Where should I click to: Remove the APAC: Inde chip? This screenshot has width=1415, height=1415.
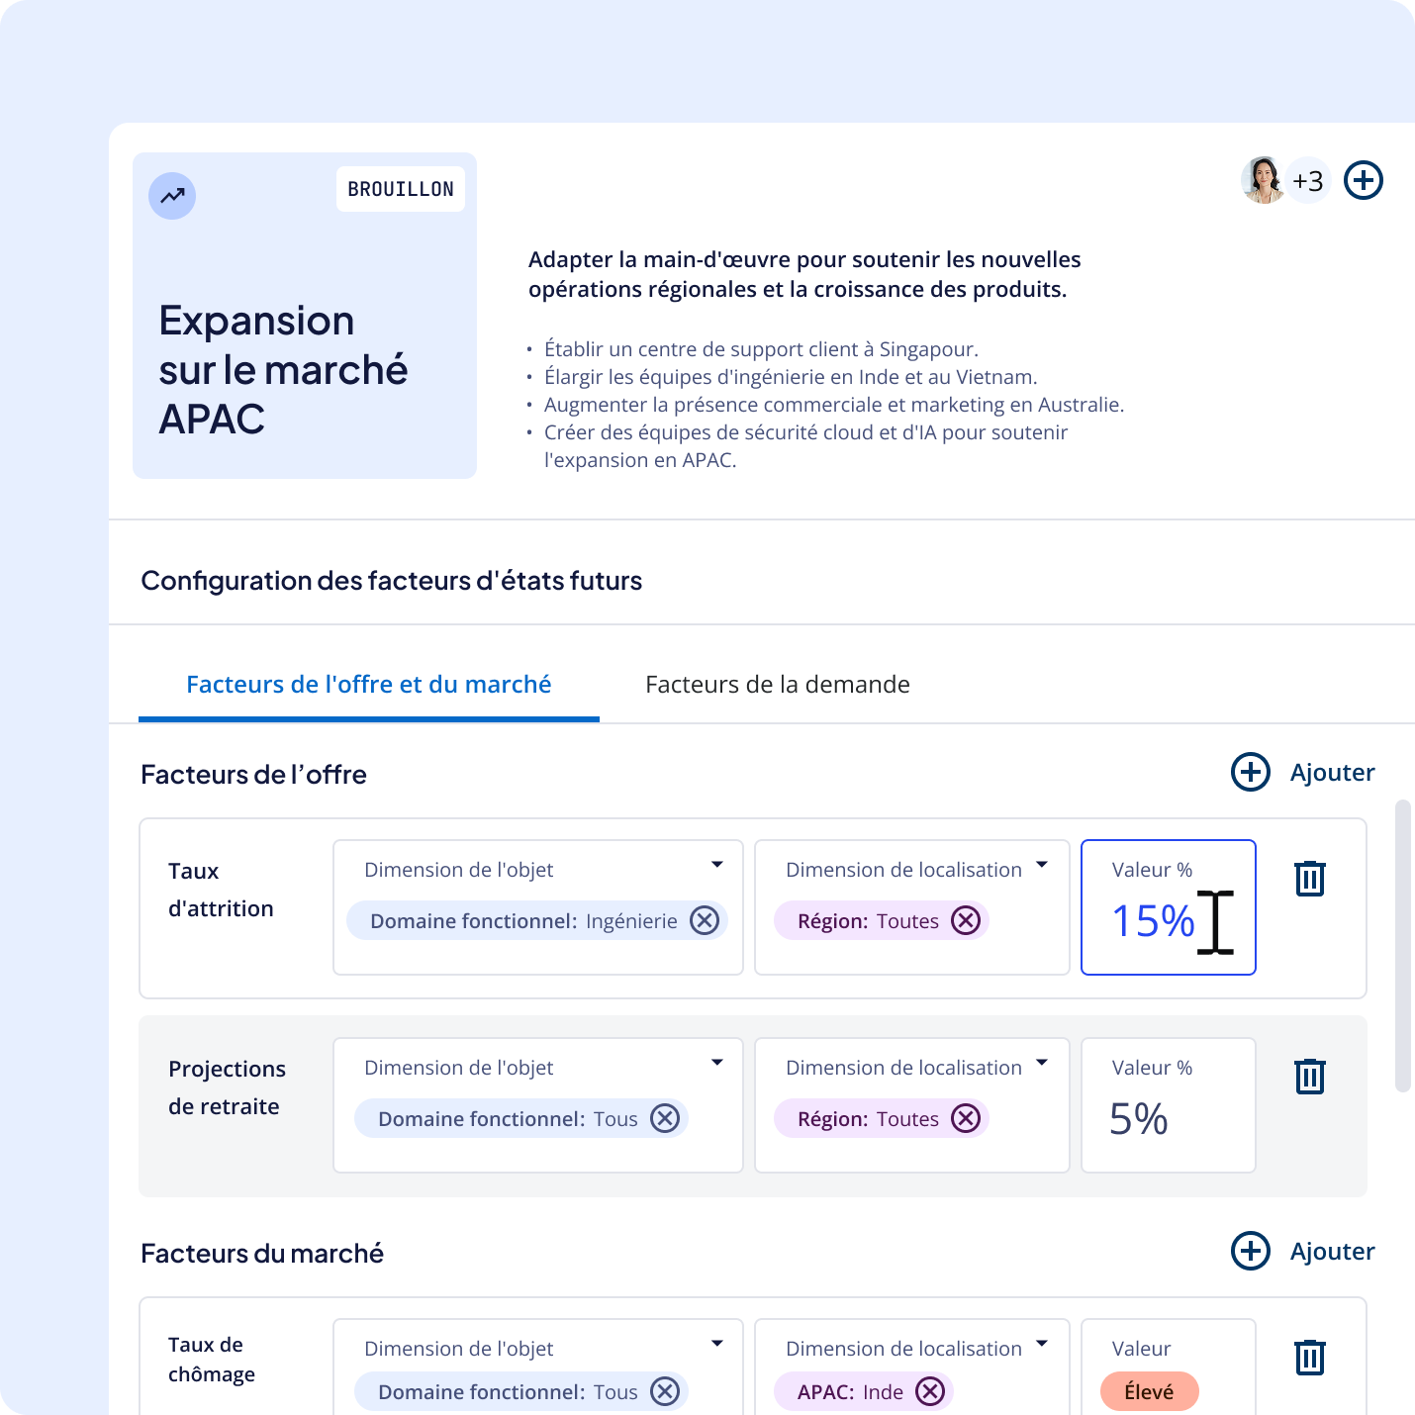(930, 1392)
